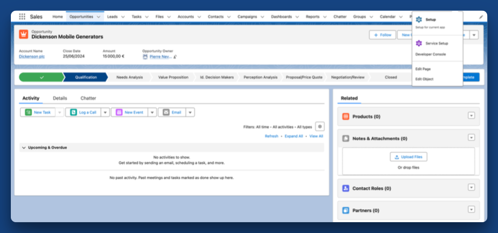Open the Pierre Nev owner link
Image resolution: width=498 pixels, height=233 pixels.
coord(161,57)
